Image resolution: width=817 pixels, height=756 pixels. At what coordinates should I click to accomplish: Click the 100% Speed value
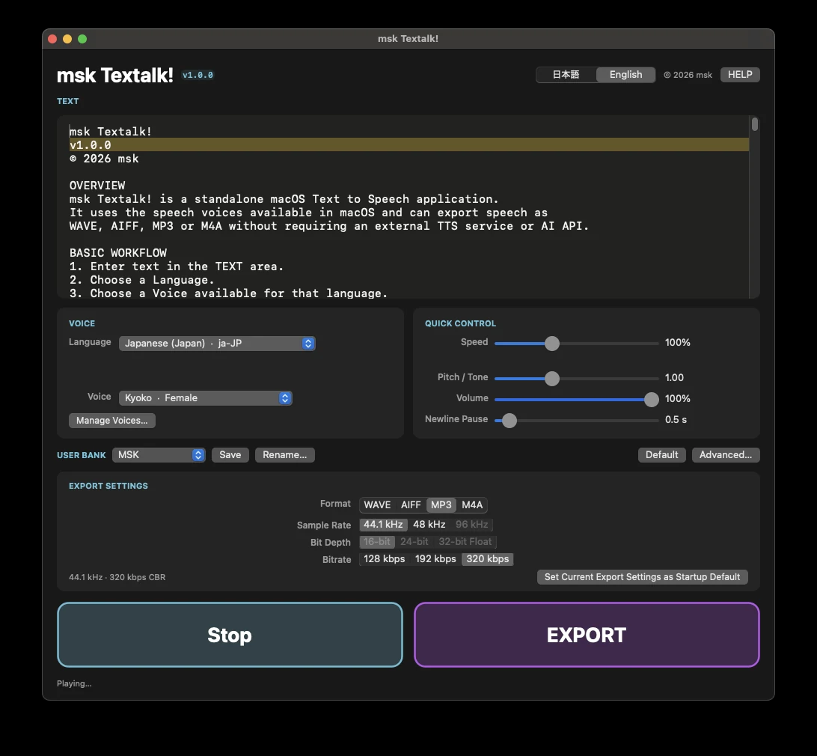pyautogui.click(x=677, y=343)
